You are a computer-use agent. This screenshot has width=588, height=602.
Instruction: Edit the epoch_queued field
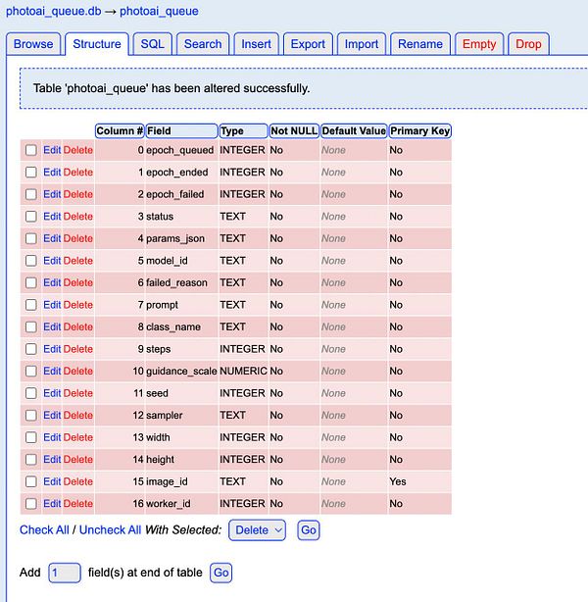[x=52, y=150]
